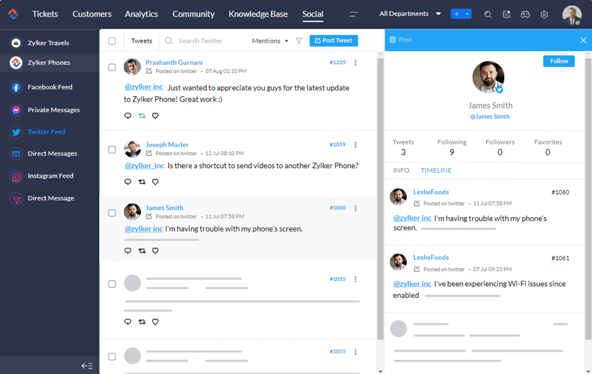The height and width of the screenshot is (374, 592).
Task: Open LeslieFoods link on ticket #1061
Action: [x=430, y=258]
